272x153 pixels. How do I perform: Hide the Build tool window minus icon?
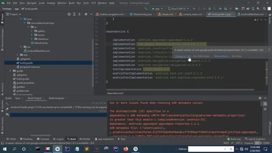[265, 98]
